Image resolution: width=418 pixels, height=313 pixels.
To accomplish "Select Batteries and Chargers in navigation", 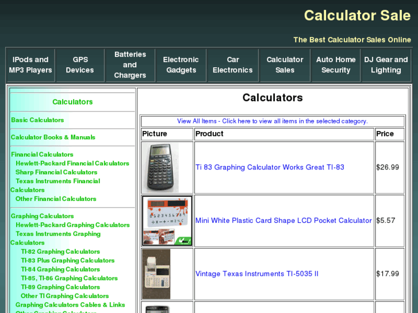I will pyautogui.click(x=130, y=65).
